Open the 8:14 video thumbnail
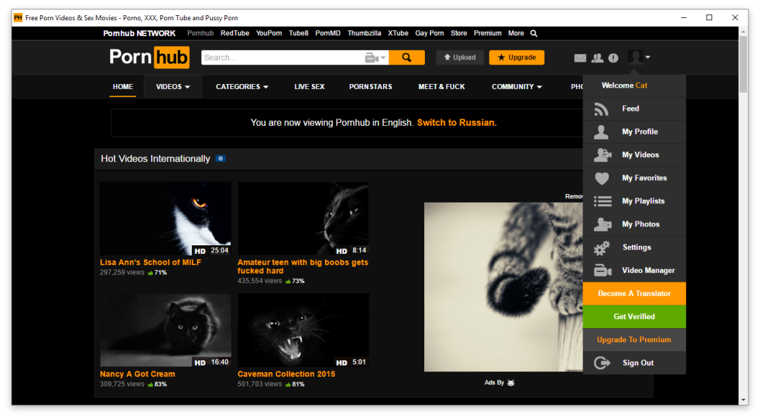This screenshot has height=419, width=760. click(303, 219)
